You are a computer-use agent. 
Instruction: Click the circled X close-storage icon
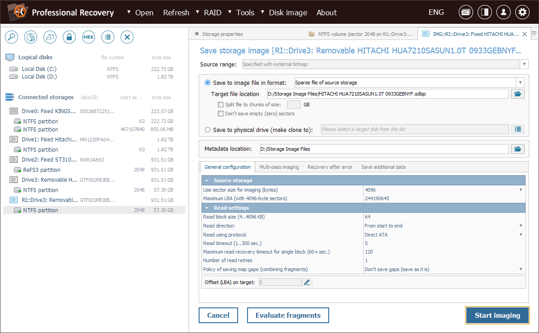click(x=127, y=37)
